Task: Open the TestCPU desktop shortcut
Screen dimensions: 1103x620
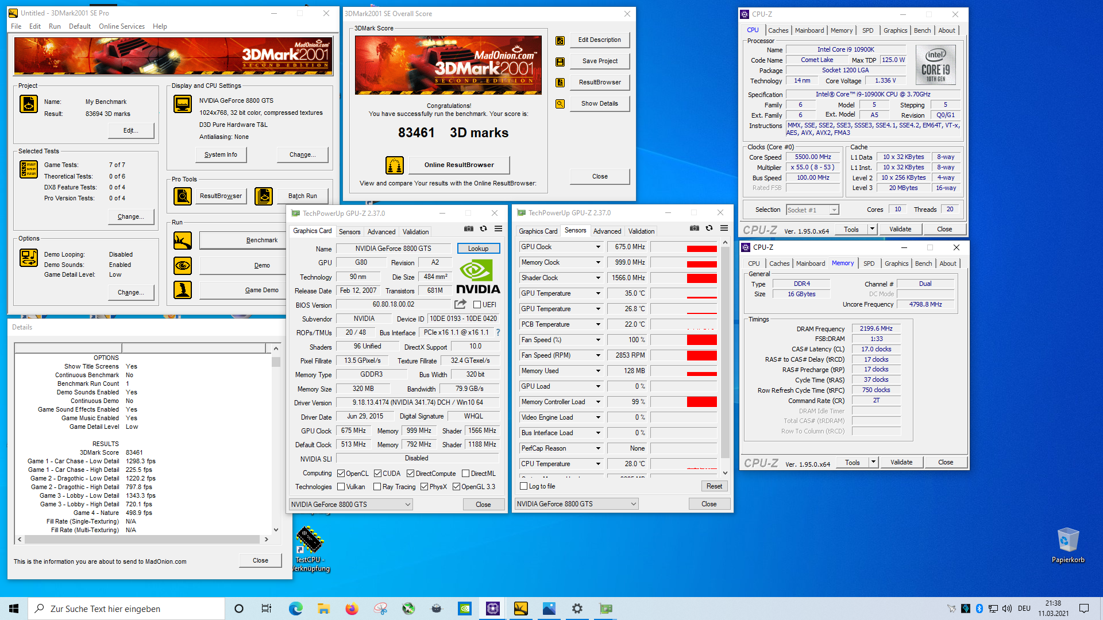Action: pyautogui.click(x=310, y=550)
